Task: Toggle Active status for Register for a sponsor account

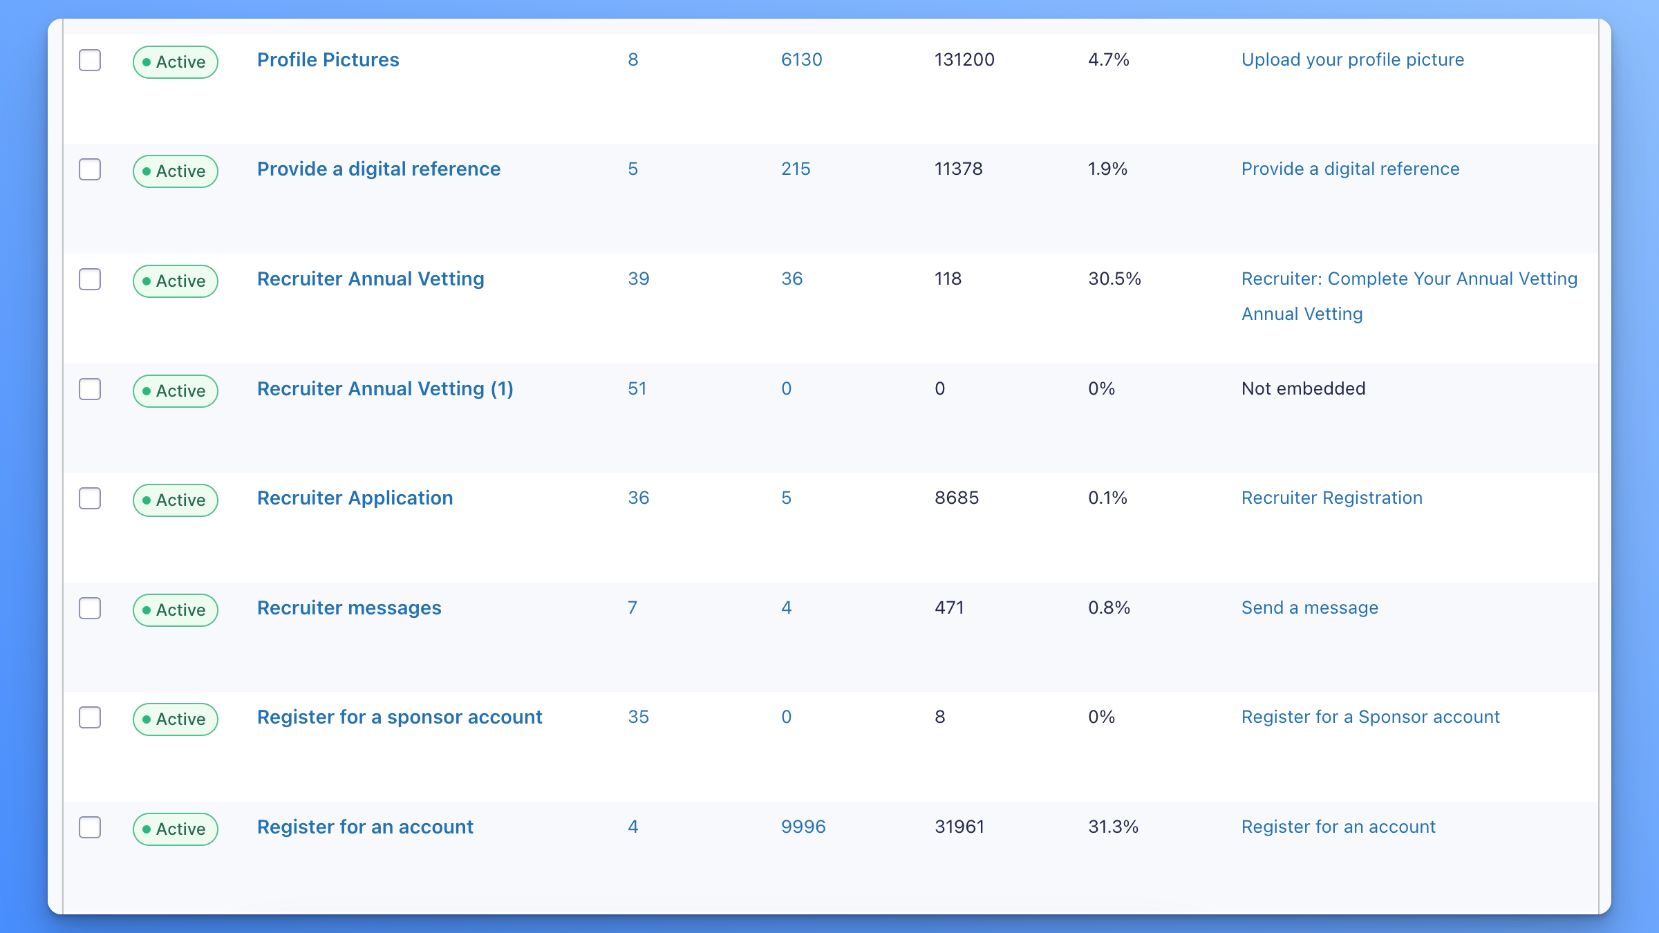Action: point(176,719)
